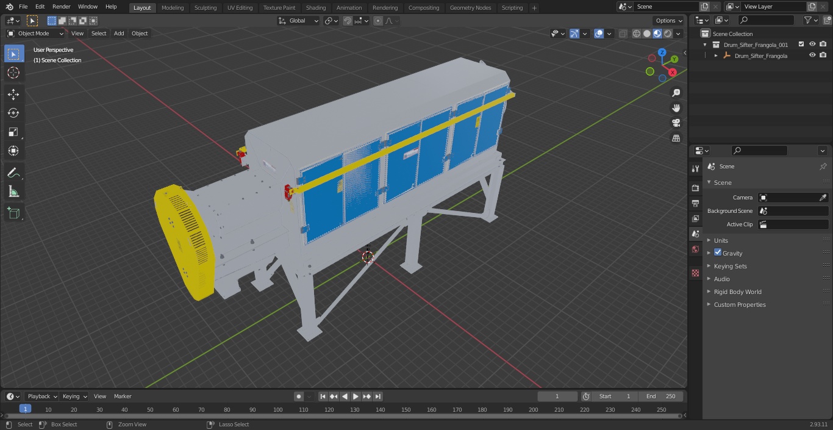Toggle proportional editing
833x430 pixels.
click(x=378, y=21)
